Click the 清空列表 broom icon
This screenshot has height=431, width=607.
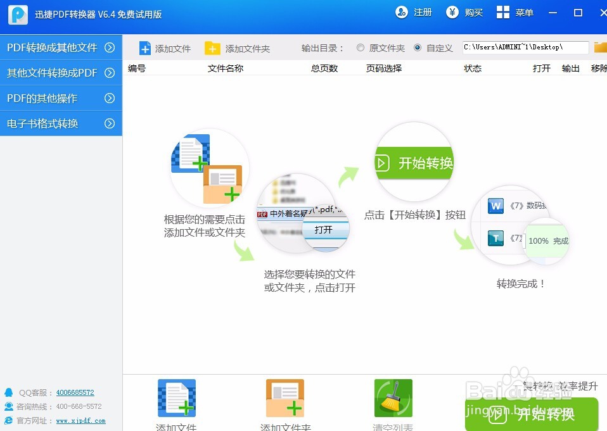point(393,399)
